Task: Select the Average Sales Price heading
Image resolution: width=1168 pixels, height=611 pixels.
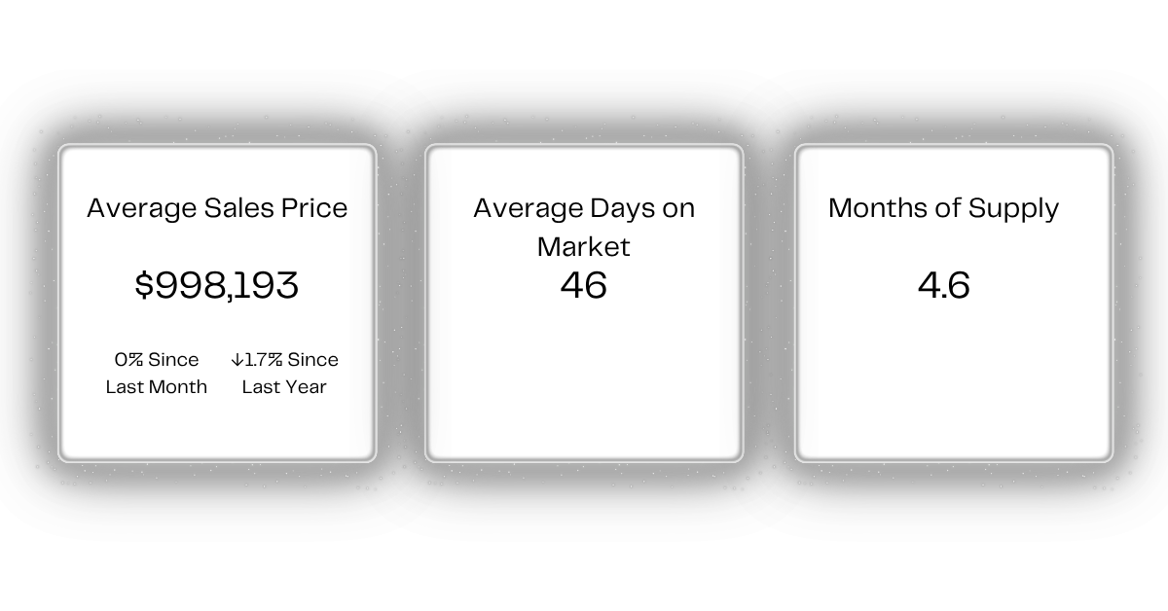Action: click(x=217, y=208)
